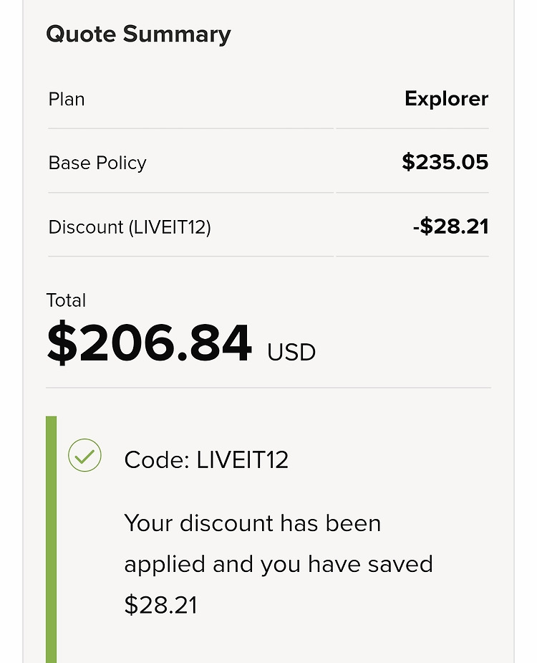This screenshot has height=663, width=537.
Task: Click the divider line below total price
Action: click(x=268, y=387)
